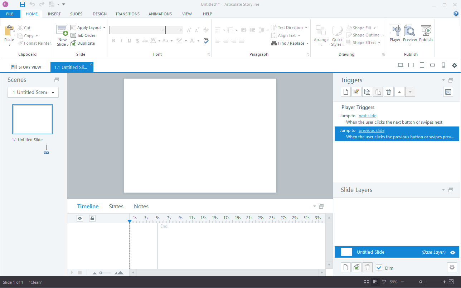Duplicate the selected layer icon

click(356, 267)
